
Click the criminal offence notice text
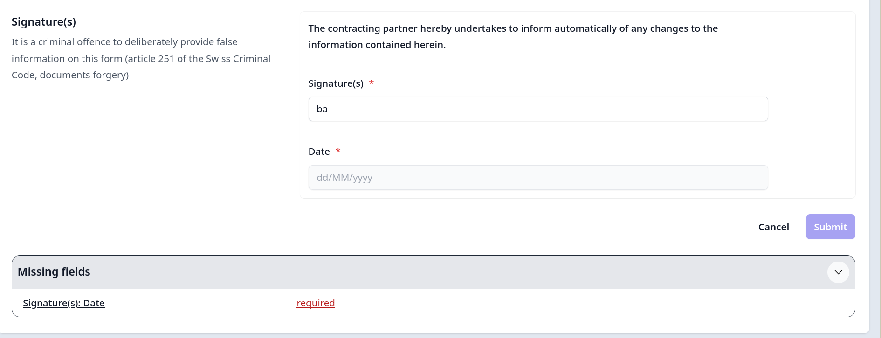click(x=141, y=59)
